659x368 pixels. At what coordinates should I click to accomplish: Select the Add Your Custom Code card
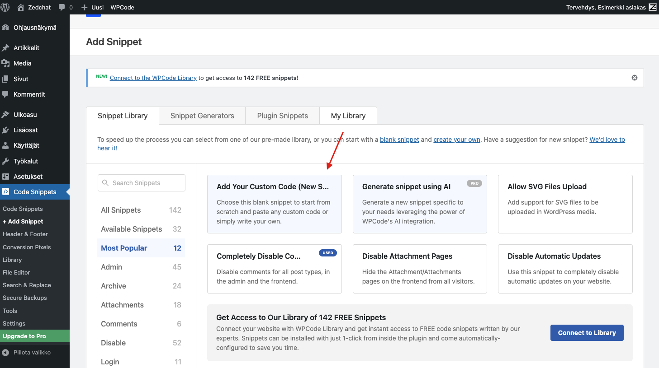click(274, 204)
